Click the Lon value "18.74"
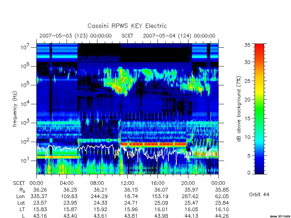291x218 pixels. (x=131, y=196)
